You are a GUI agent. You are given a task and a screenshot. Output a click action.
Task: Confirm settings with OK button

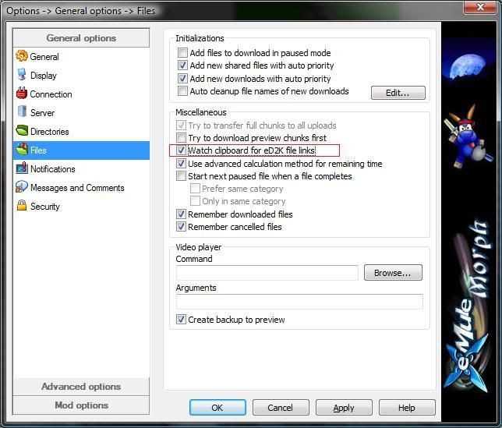coord(217,408)
